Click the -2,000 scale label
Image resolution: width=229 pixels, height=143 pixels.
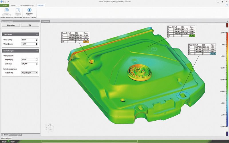[222, 127]
